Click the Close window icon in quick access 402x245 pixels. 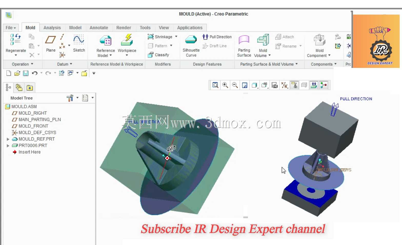(x=84, y=73)
